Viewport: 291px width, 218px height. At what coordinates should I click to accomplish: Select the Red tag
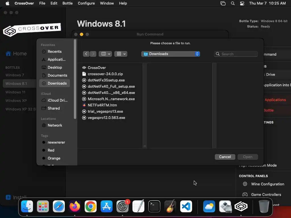click(55, 150)
